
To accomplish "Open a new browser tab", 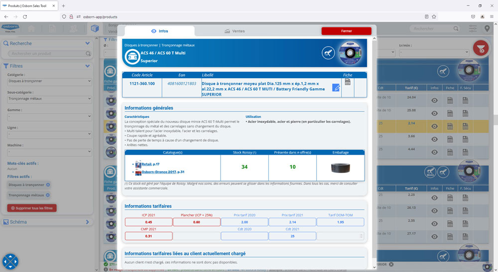I will coord(64,5).
